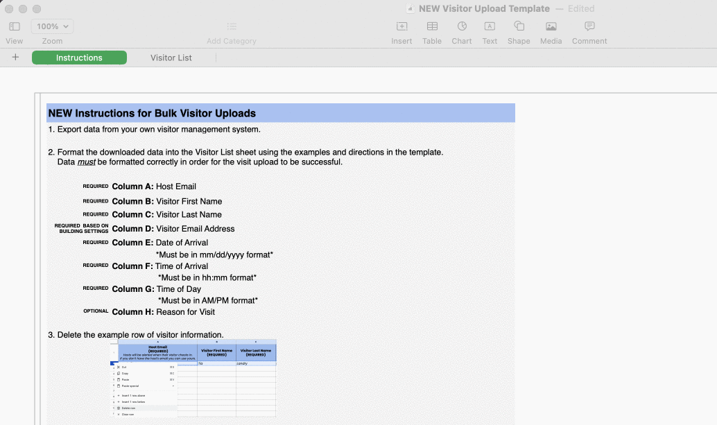The image size is (717, 425).
Task: Click the hh:mm format note
Action: [x=207, y=278]
